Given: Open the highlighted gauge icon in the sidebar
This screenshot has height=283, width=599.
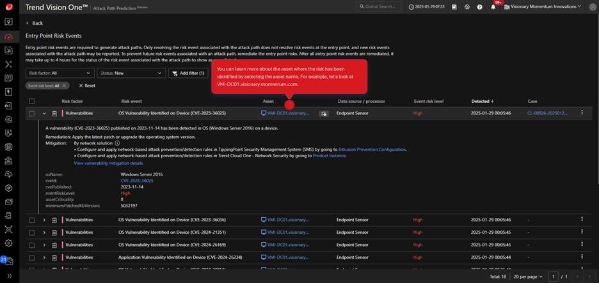Looking at the screenshot, I should point(9,36).
